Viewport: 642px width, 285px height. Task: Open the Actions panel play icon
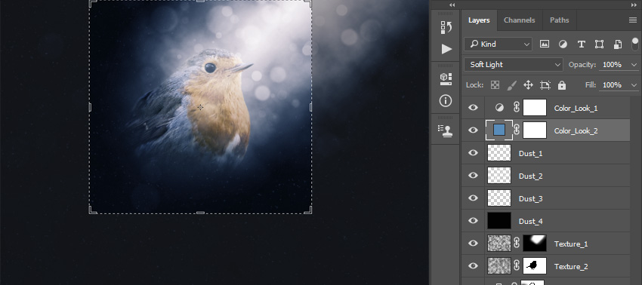pyautogui.click(x=446, y=50)
